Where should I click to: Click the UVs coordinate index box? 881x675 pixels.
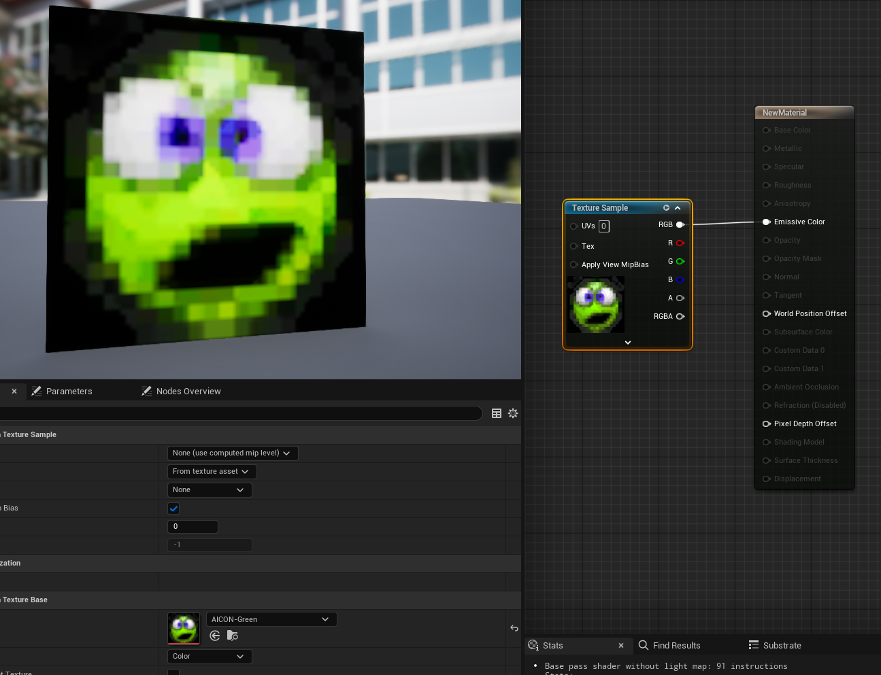[x=604, y=226]
